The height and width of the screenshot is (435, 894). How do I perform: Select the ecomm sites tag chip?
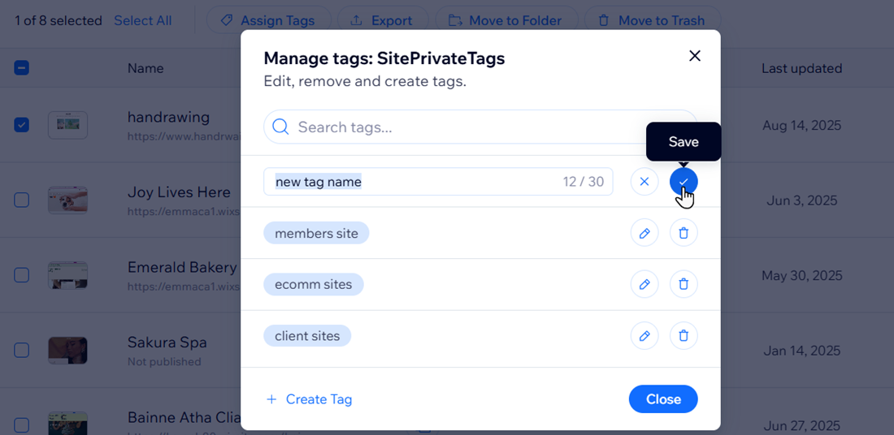click(x=313, y=284)
